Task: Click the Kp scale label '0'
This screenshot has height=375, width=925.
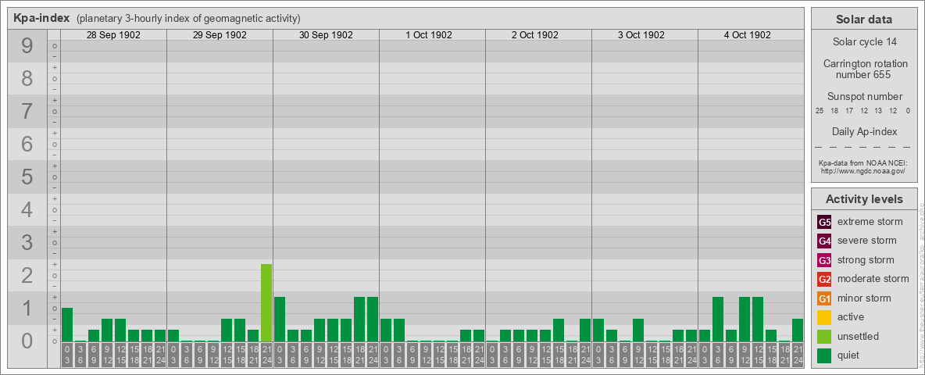Action: 27,341
